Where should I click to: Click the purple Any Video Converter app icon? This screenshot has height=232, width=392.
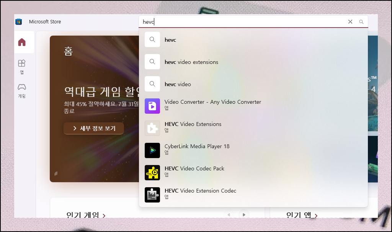click(152, 106)
